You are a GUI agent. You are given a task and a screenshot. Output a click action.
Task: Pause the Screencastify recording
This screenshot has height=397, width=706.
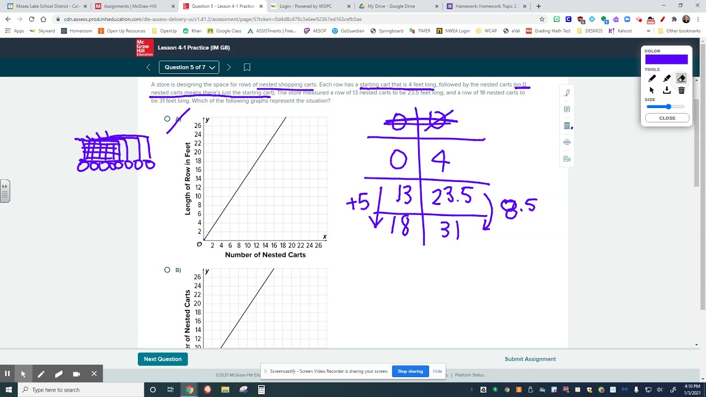tap(7, 374)
